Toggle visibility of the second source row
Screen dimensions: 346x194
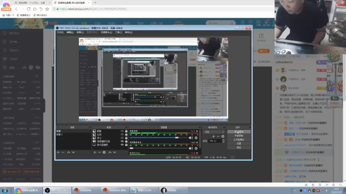tap(122, 135)
